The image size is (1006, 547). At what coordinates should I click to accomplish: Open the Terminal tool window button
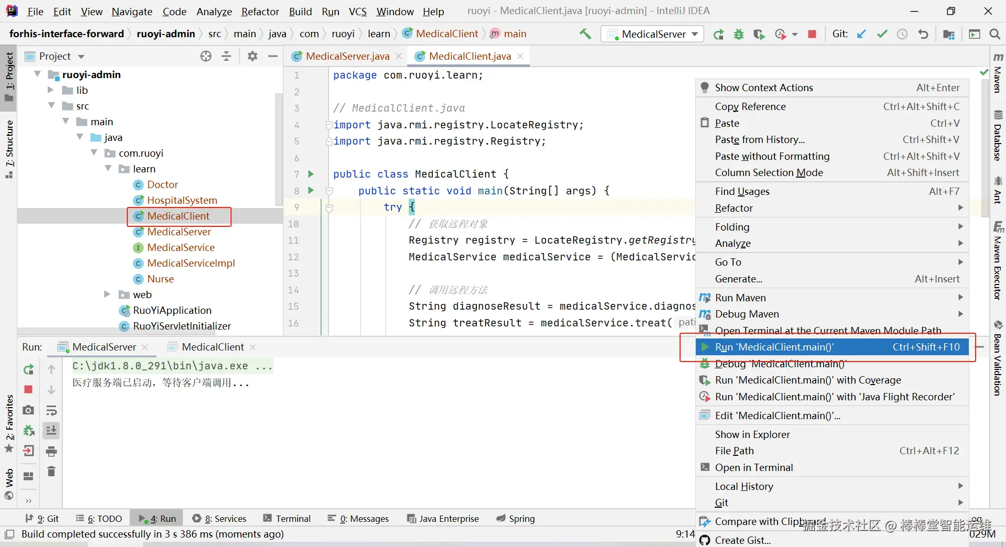(x=287, y=519)
